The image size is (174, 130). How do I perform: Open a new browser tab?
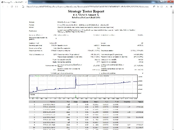tap(30, 2)
